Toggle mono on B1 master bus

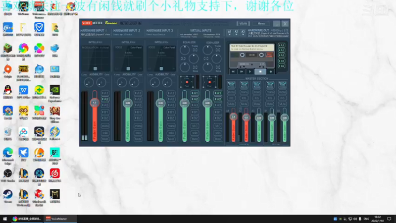270,92
